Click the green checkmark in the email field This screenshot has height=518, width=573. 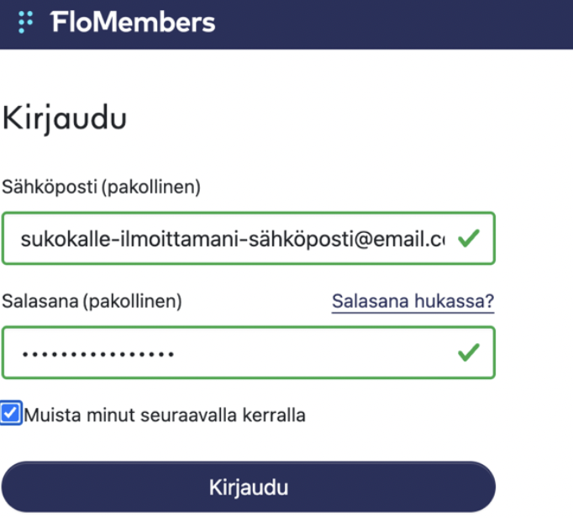[x=469, y=238]
